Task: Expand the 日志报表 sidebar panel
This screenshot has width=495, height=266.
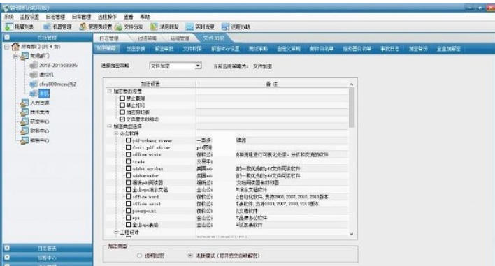Action: click(x=7, y=248)
